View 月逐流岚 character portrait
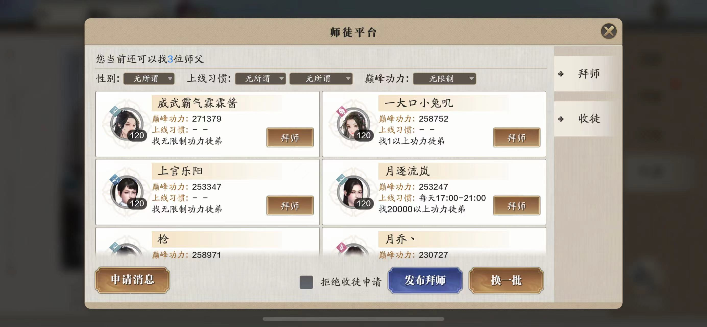Image resolution: width=707 pixels, height=327 pixels. [353, 192]
